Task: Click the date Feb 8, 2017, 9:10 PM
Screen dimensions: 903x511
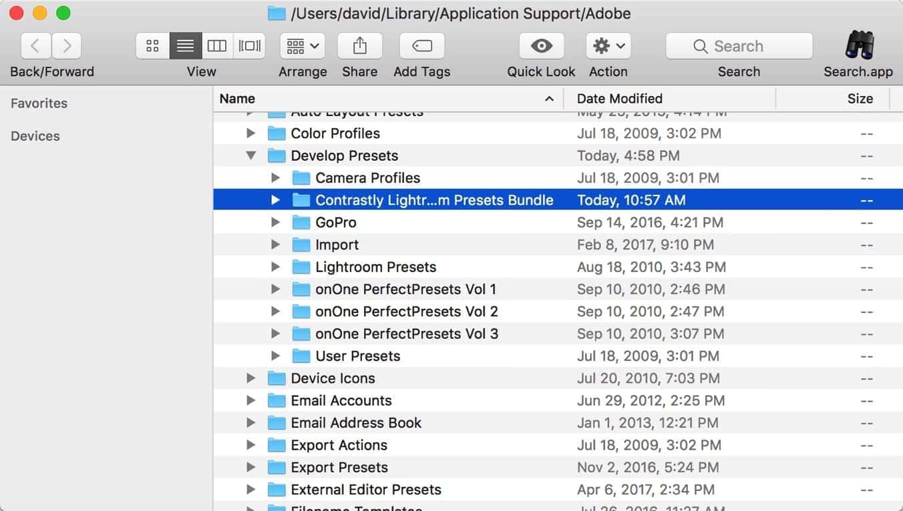Action: [x=645, y=245]
